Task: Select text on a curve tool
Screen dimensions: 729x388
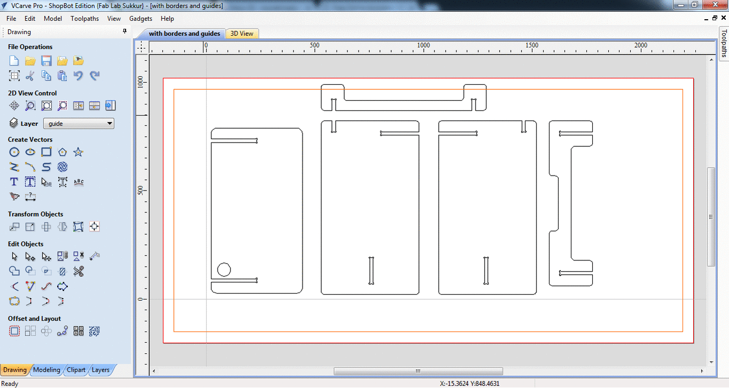Action: (79, 182)
